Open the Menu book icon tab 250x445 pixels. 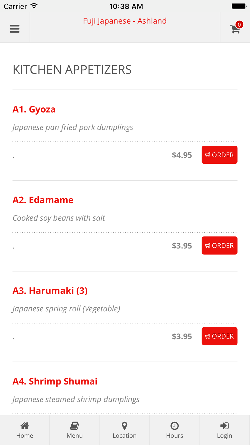[74, 430]
